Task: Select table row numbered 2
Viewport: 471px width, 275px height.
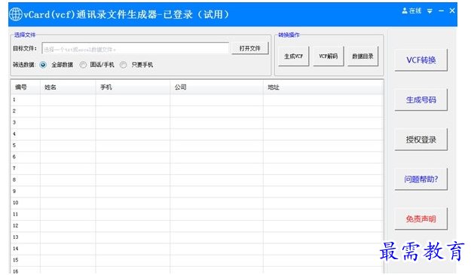Action: [197, 112]
